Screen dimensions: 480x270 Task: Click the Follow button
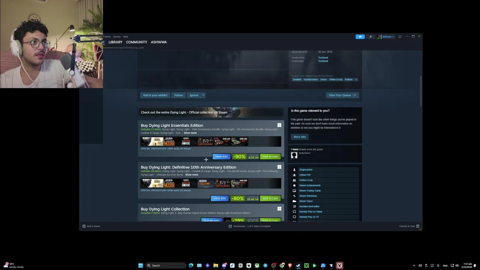tap(178, 95)
